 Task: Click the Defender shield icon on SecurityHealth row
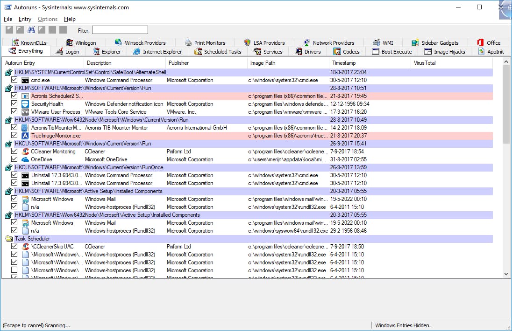tap(25, 103)
